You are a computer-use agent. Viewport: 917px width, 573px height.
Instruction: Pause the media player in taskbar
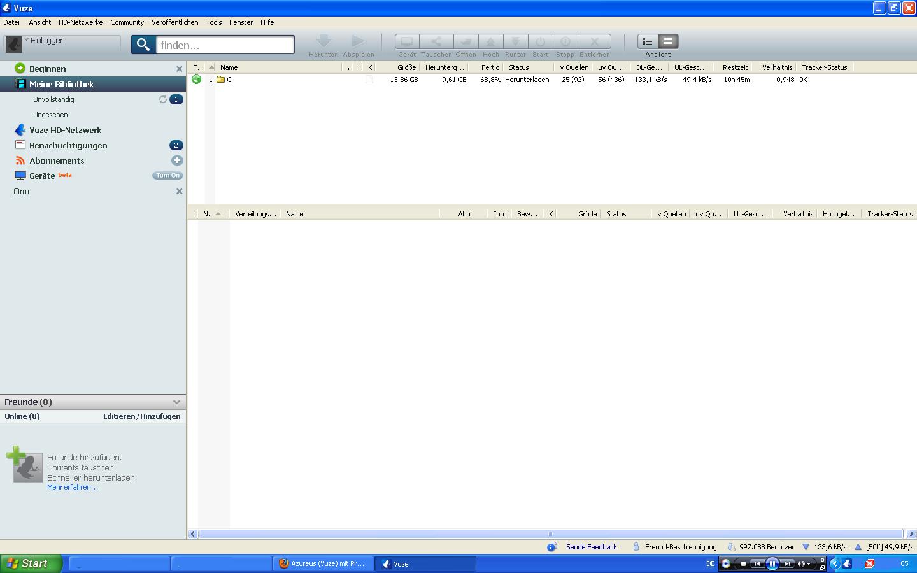point(772,563)
